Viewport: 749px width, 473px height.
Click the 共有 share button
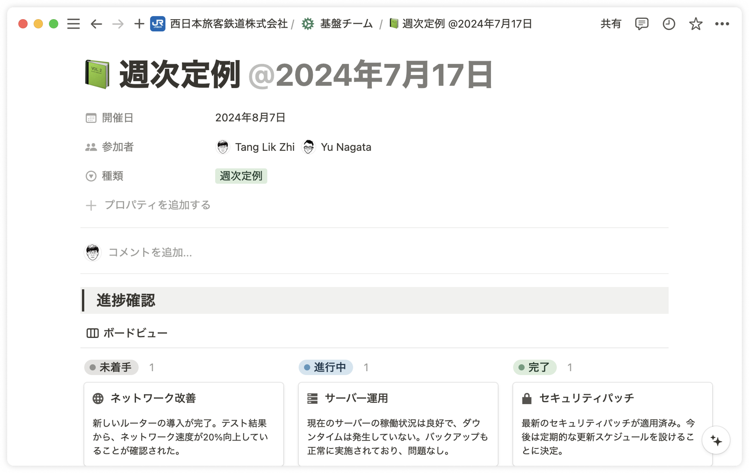[x=611, y=24]
